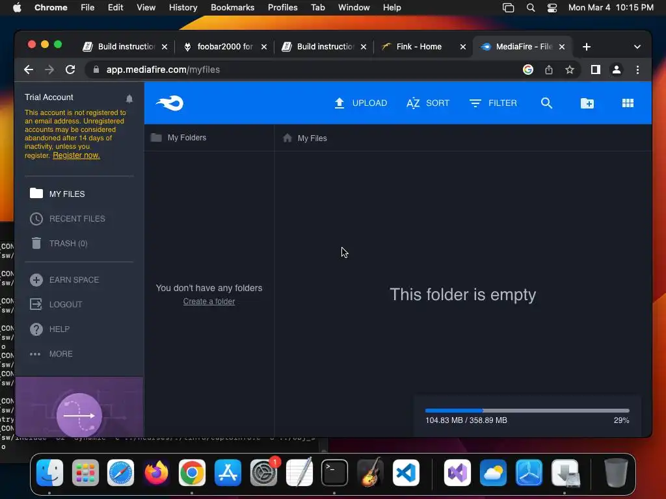Open Recent Files in sidebar
666x499 pixels.
tap(68, 218)
